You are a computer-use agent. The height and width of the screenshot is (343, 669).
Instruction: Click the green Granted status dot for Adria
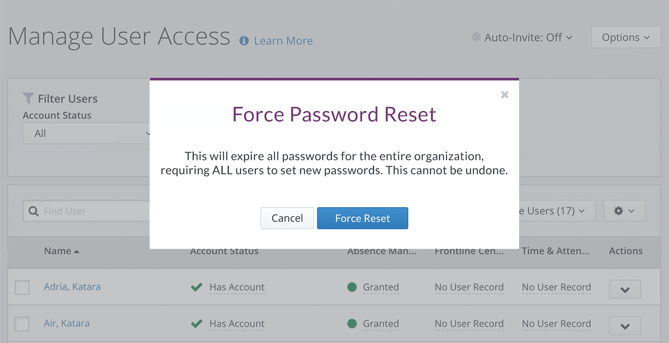click(x=352, y=287)
